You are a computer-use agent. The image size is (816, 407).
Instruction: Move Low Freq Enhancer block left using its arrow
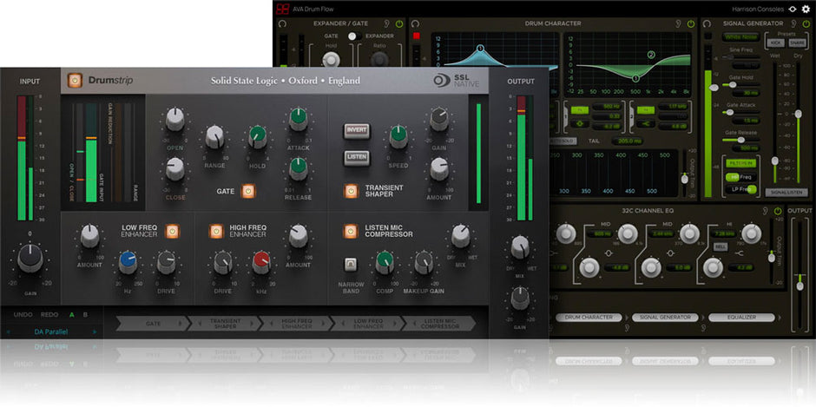point(344,323)
